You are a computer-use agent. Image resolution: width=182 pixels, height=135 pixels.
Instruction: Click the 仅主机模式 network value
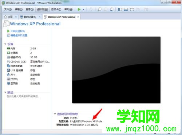[x=36, y=66]
